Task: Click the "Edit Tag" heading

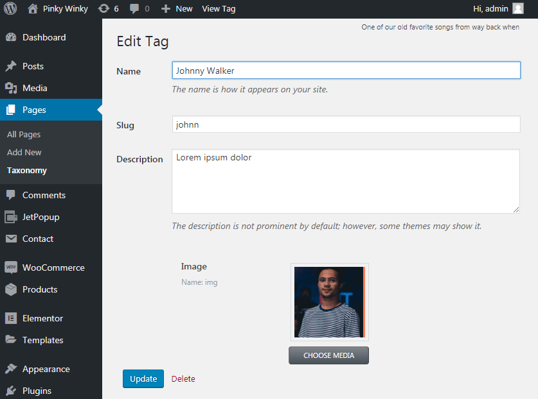Action: point(143,42)
